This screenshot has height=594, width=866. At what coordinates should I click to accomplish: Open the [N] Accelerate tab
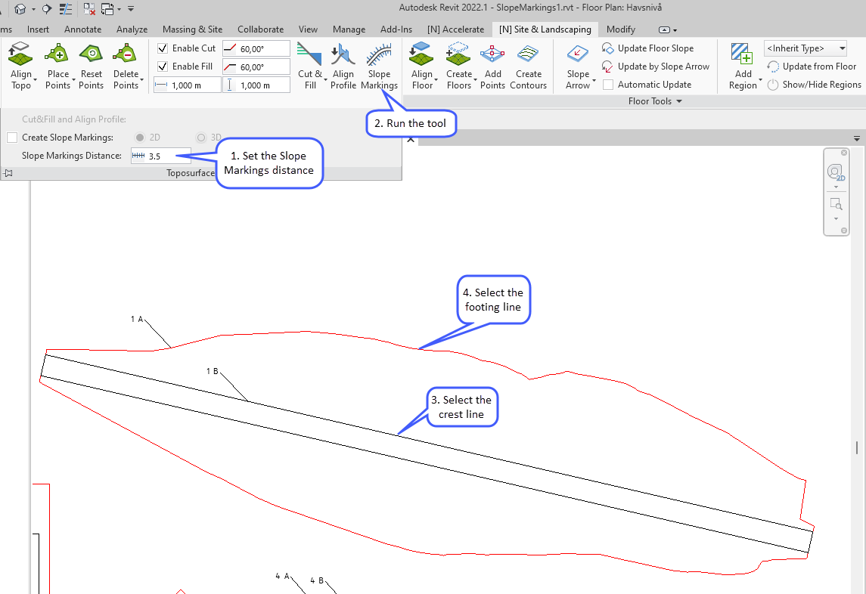(455, 29)
